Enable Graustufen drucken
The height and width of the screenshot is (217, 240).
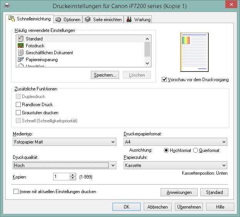(x=18, y=113)
